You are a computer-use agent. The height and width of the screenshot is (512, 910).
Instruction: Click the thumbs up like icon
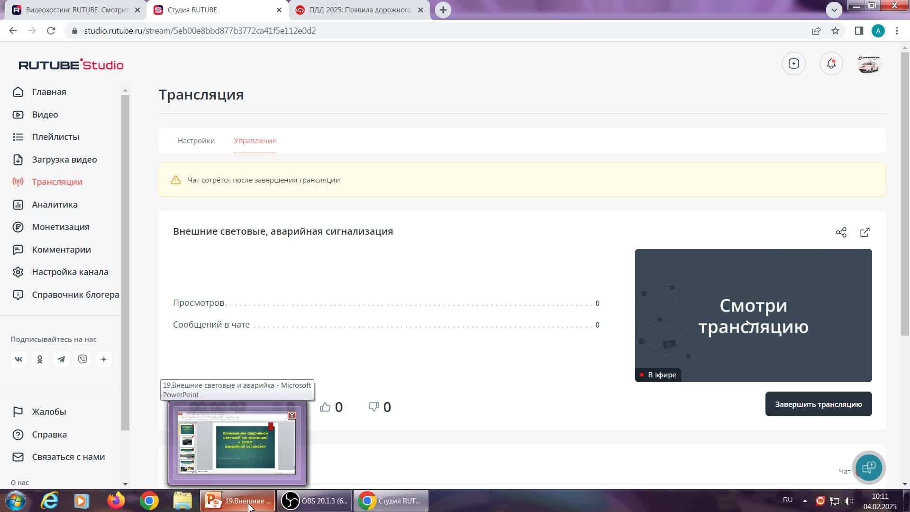(x=325, y=407)
